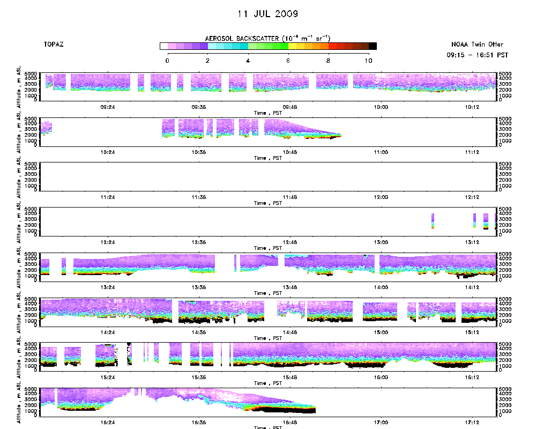This screenshot has width=536, height=429.
Task: Click the 14:24 time tick label
Action: point(108,332)
